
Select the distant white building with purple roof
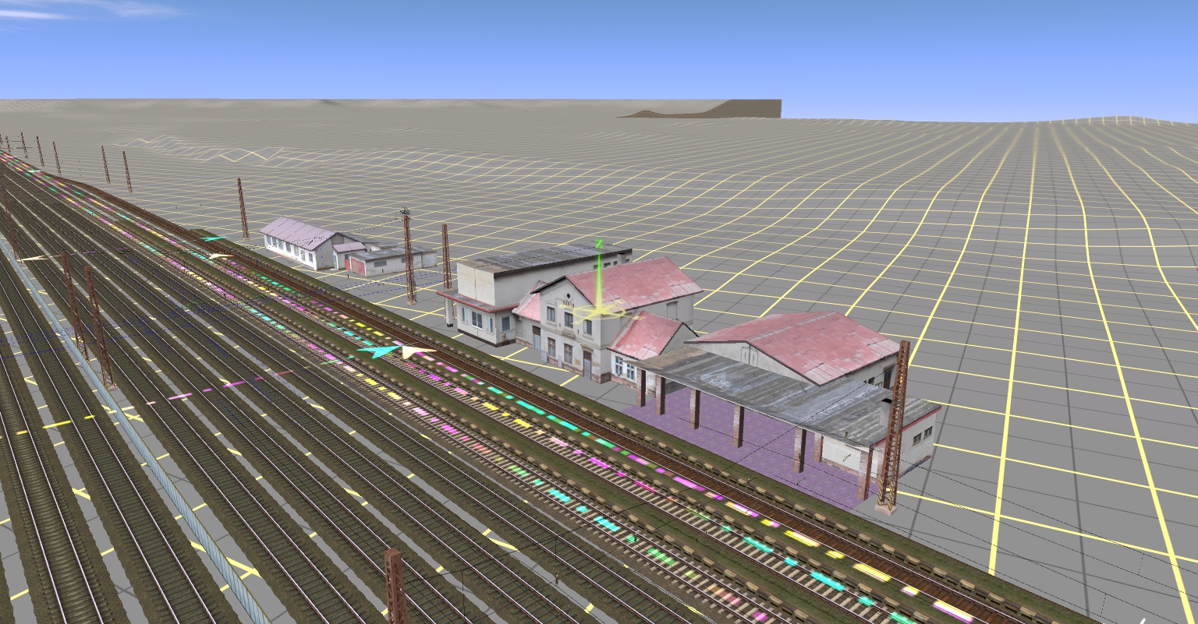300,241
